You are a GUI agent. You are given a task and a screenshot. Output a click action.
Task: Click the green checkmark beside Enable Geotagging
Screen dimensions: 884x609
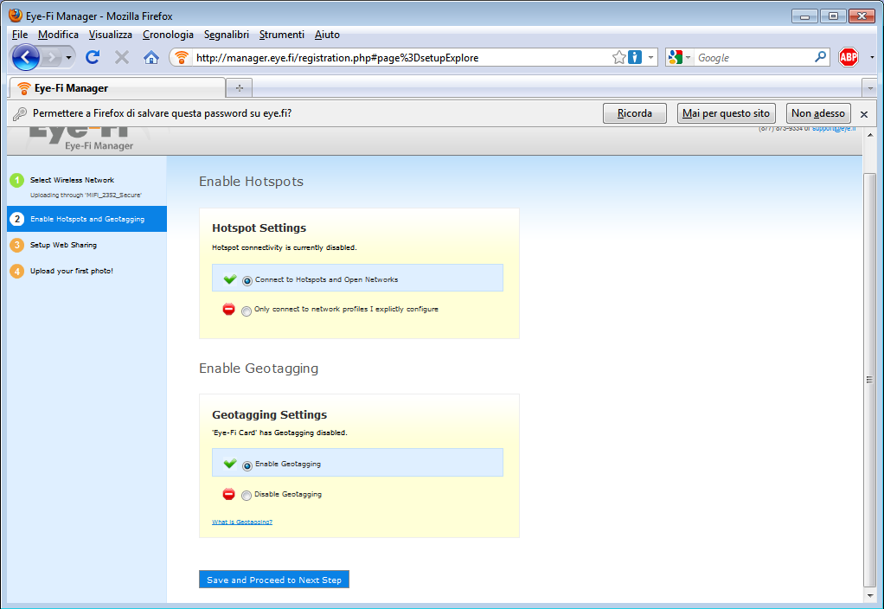click(x=230, y=464)
